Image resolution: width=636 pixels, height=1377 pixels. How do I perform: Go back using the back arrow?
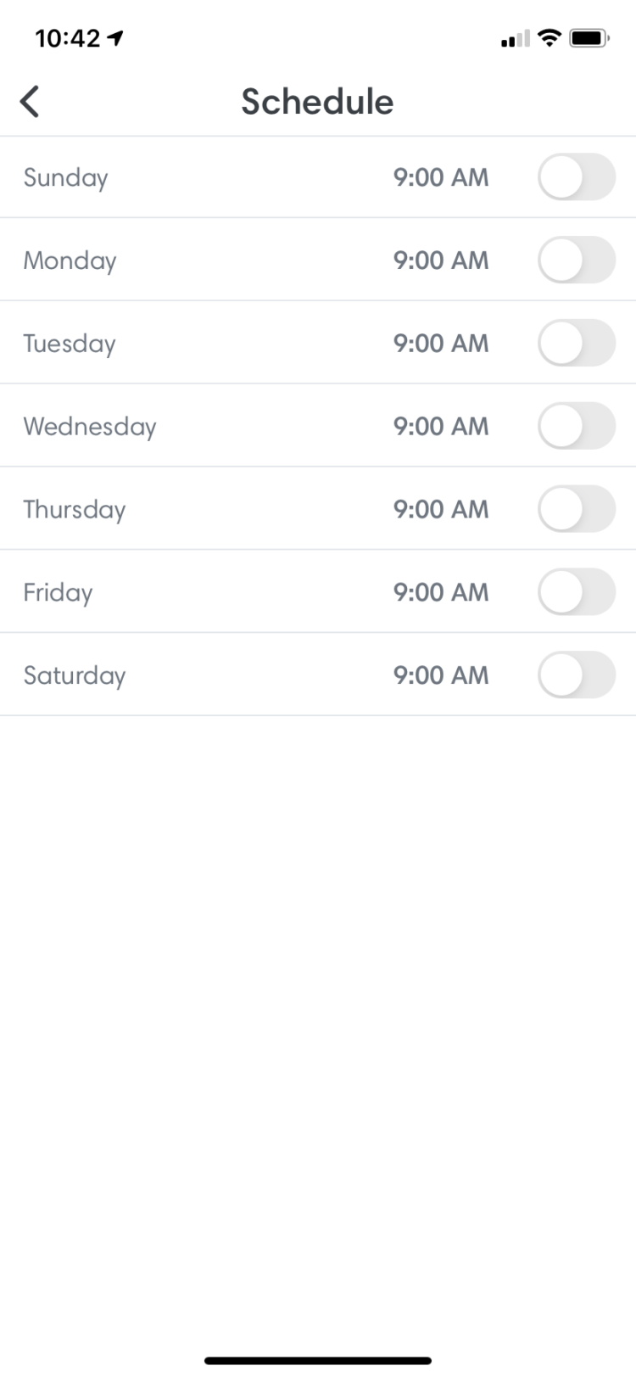click(30, 102)
